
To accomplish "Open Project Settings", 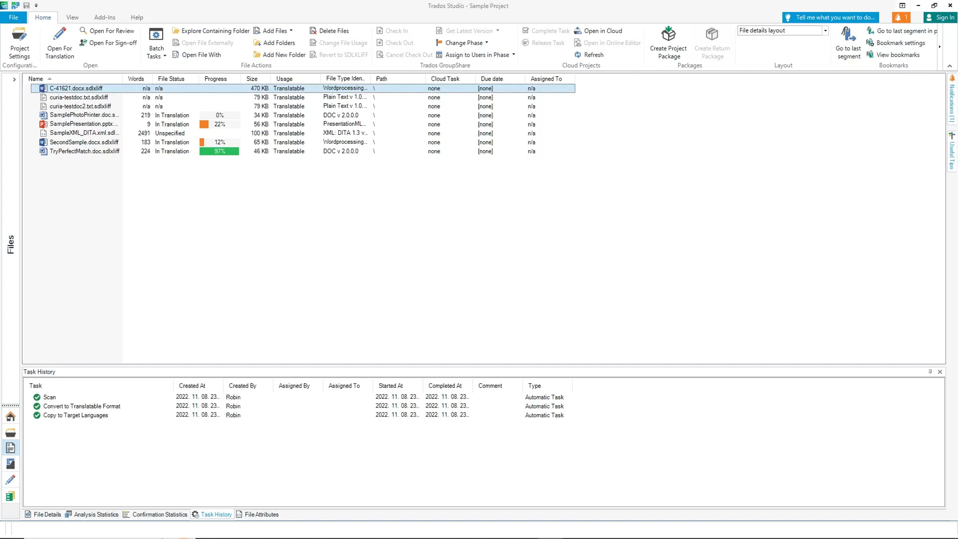I will (19, 43).
